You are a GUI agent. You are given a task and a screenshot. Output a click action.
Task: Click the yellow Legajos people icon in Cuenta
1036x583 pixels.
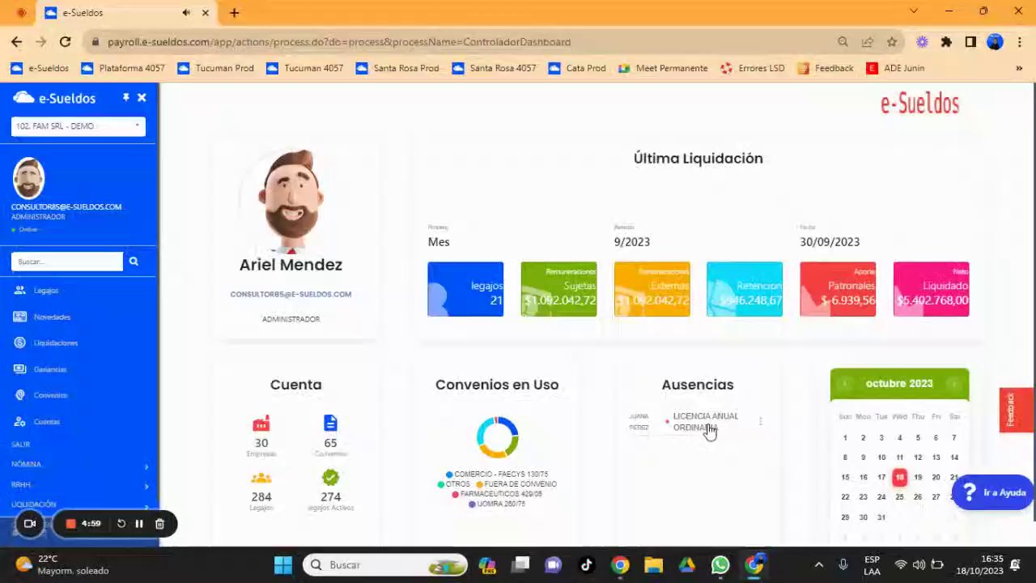261,478
